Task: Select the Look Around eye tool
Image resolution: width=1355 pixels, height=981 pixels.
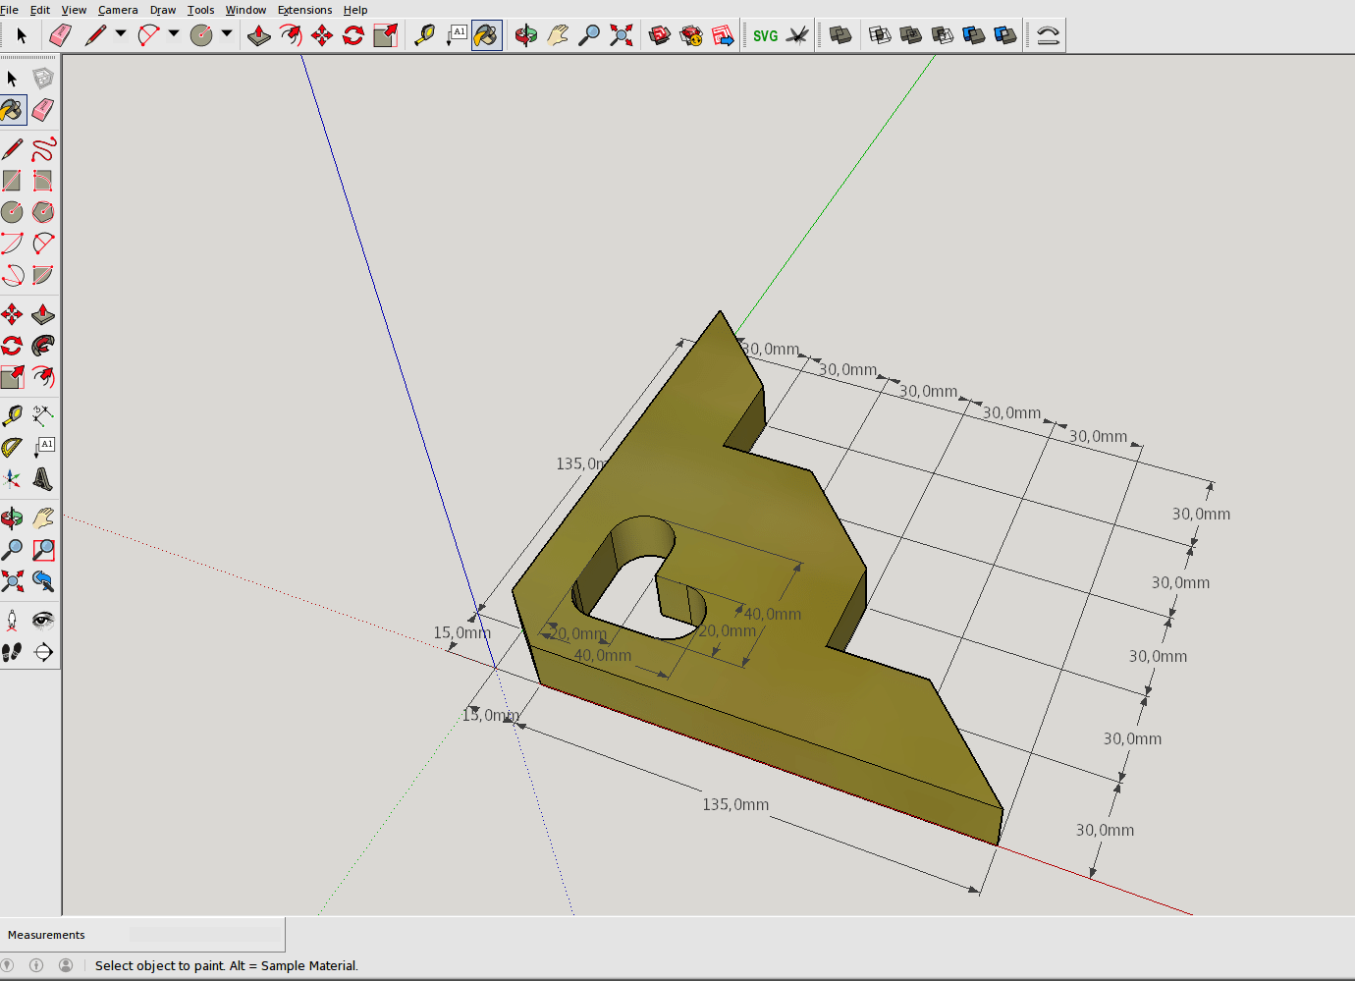Action: pos(43,620)
